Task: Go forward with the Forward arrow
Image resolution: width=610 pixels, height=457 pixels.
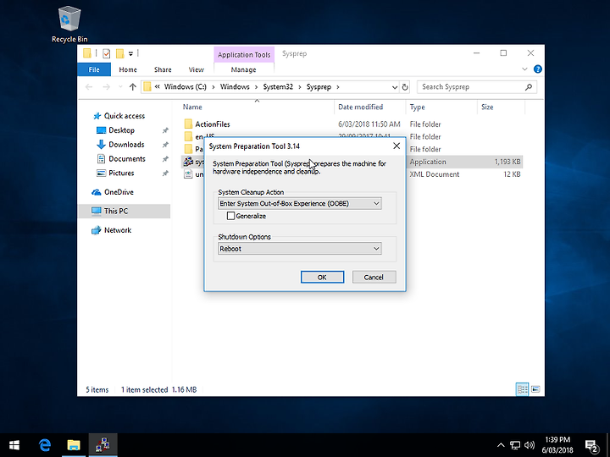Action: coord(106,86)
